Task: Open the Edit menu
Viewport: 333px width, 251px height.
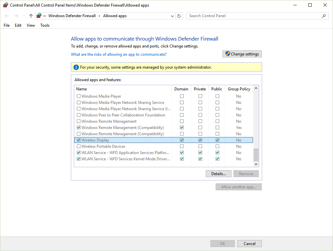Action: [x=18, y=25]
